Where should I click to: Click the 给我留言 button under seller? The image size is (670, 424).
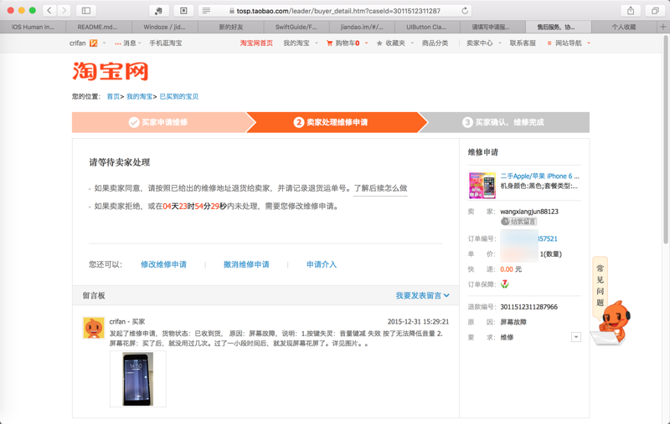(518, 222)
